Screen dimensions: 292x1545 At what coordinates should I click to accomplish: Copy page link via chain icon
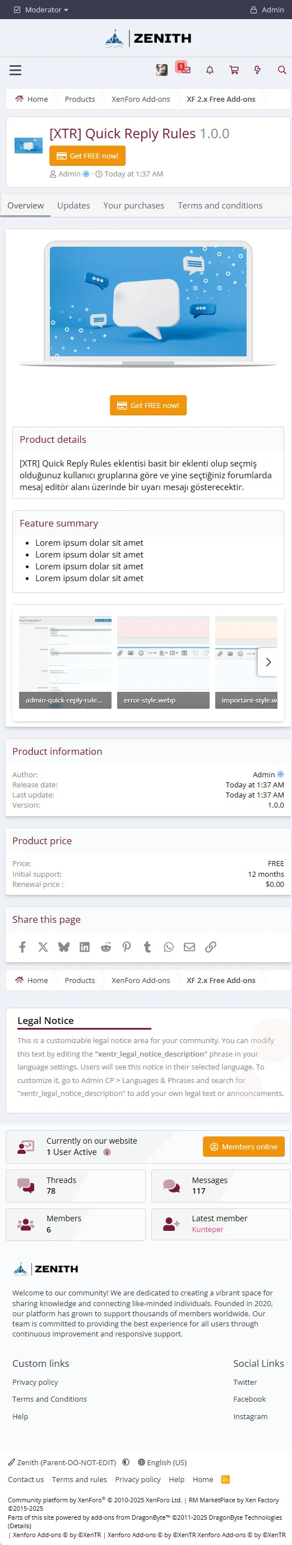pos(211,946)
